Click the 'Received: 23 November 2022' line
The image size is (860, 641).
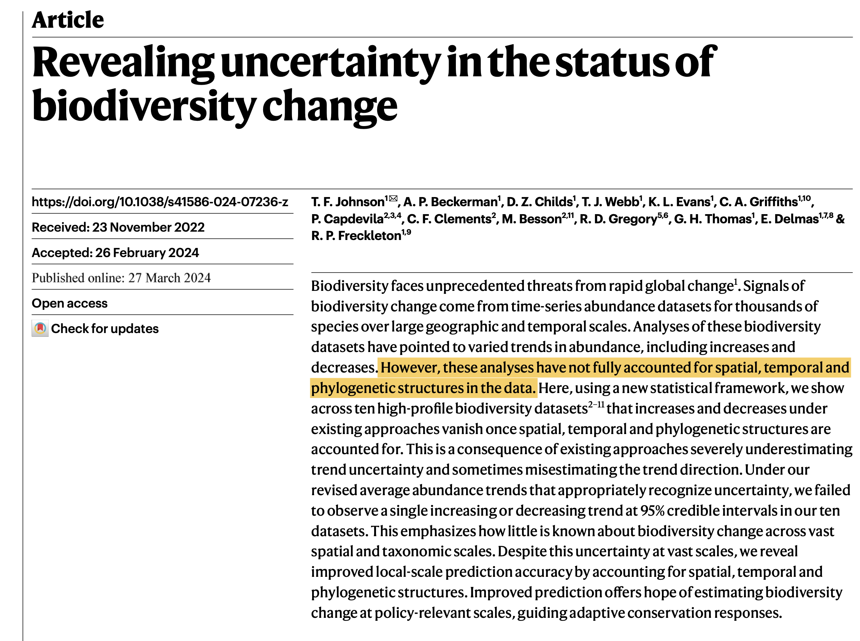[118, 227]
